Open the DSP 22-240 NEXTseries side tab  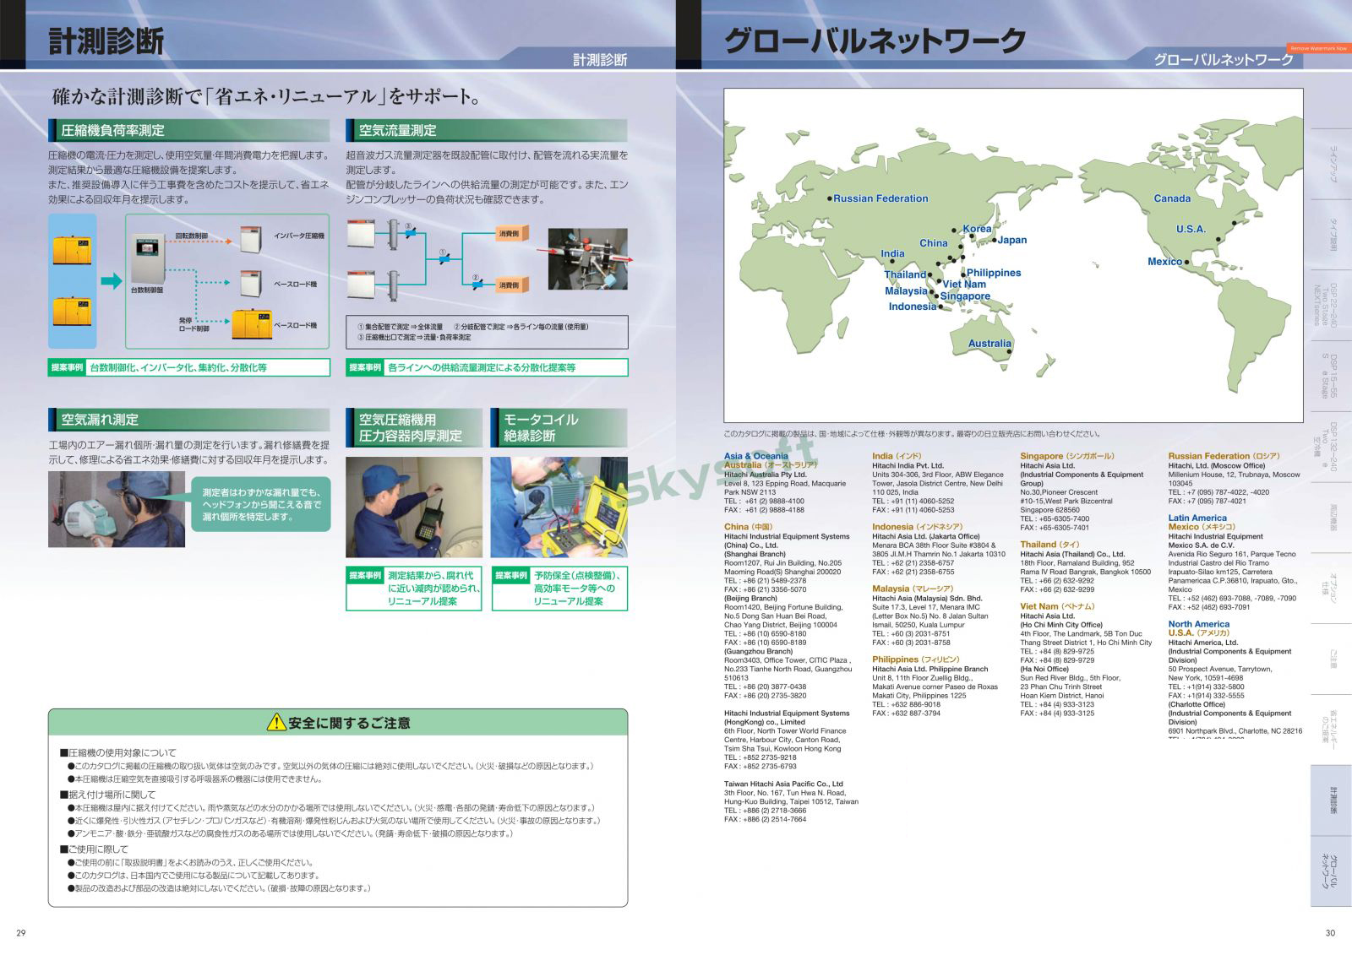(x=1331, y=306)
